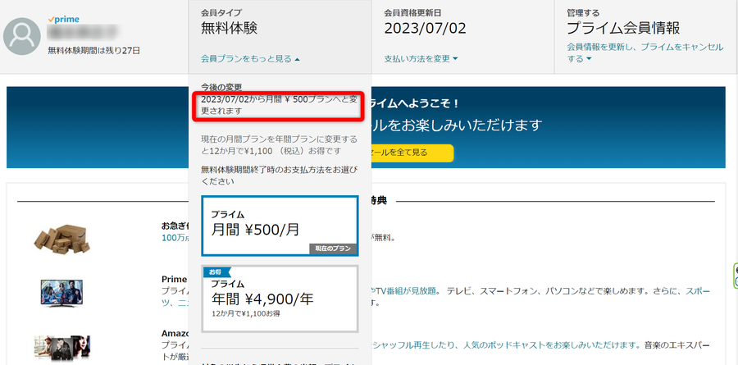Image resolution: width=738 pixels, height=365 pixels.
Task: Click the 今後の変更 heading
Action: tap(221, 87)
